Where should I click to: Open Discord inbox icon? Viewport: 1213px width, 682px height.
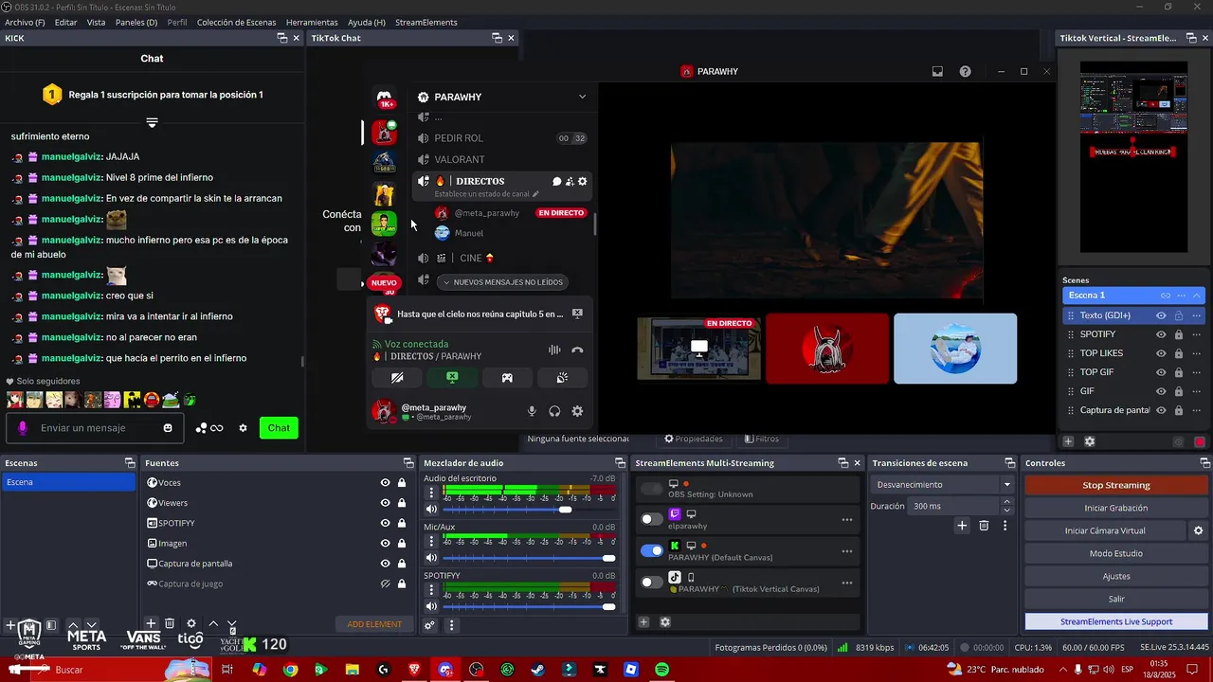(937, 71)
